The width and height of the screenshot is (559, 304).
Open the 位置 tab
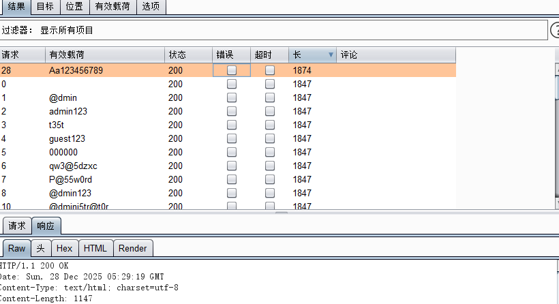[74, 7]
